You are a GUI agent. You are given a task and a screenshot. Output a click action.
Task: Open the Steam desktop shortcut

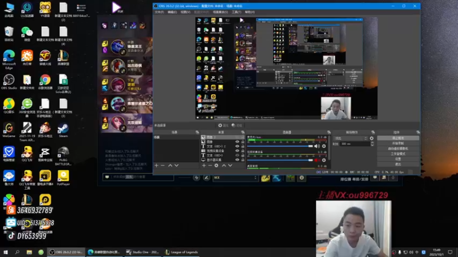click(x=63, y=130)
